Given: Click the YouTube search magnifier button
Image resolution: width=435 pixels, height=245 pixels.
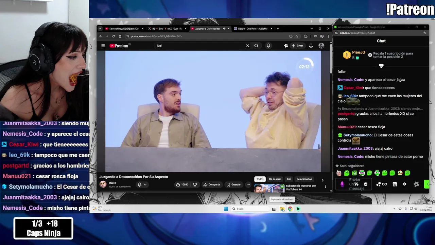Looking at the screenshot, I should [x=256, y=46].
